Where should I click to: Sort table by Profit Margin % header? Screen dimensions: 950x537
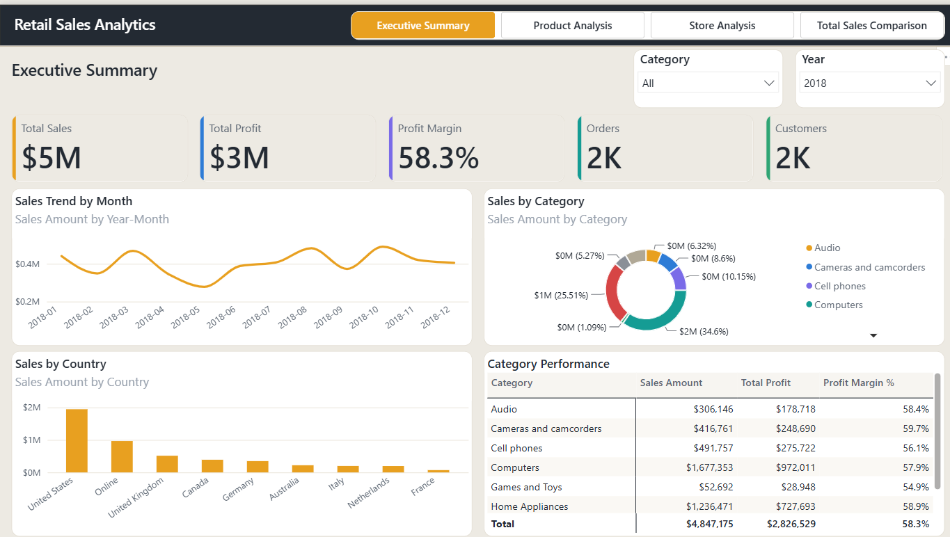coord(858,383)
